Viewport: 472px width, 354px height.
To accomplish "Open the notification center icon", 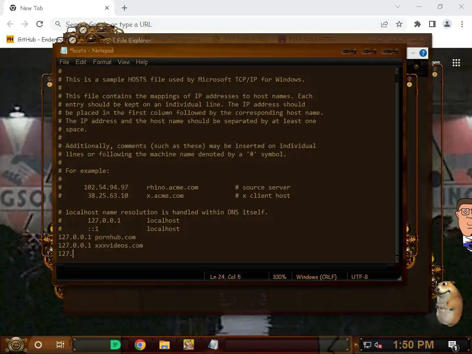I will [453, 345].
